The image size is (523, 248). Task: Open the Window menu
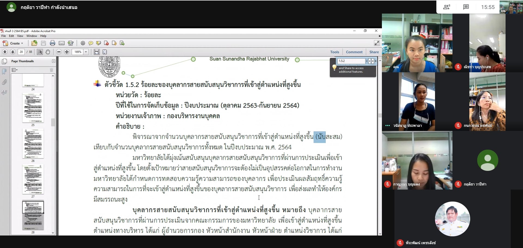(32, 36)
